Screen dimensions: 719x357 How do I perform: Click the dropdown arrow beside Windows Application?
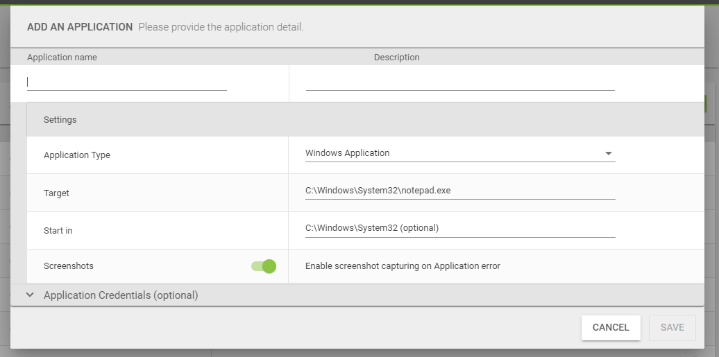click(609, 153)
